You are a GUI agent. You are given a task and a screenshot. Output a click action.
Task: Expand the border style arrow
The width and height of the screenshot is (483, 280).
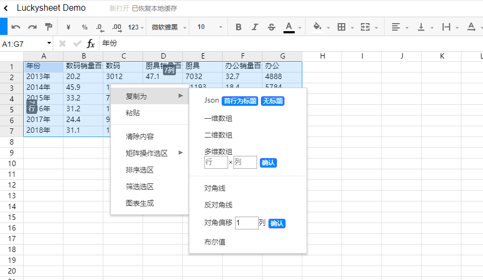coord(352,28)
